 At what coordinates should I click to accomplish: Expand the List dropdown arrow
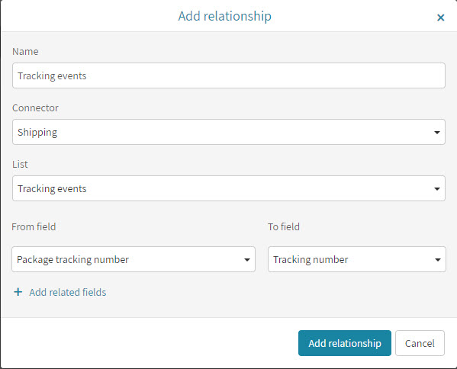(436, 189)
